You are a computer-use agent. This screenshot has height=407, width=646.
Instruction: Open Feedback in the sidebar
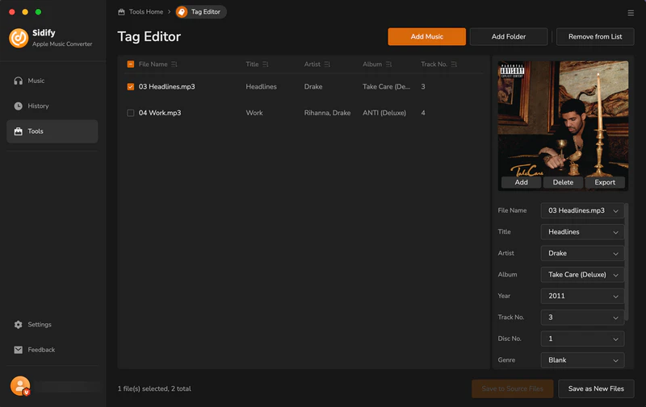click(x=52, y=350)
